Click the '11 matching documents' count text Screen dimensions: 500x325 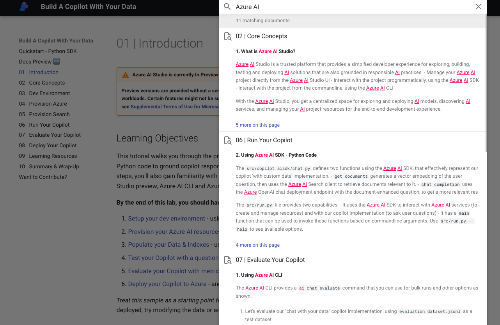(263, 21)
